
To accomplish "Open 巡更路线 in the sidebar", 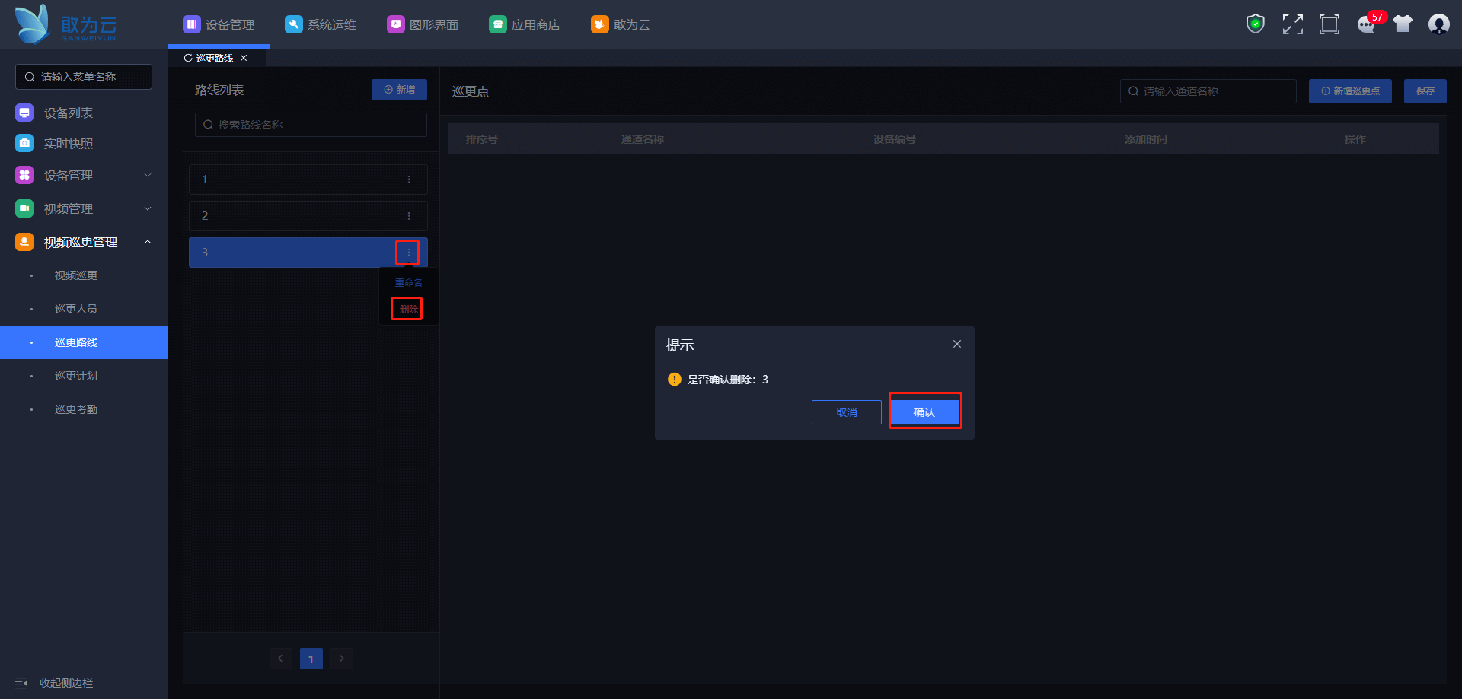I will pyautogui.click(x=84, y=342).
